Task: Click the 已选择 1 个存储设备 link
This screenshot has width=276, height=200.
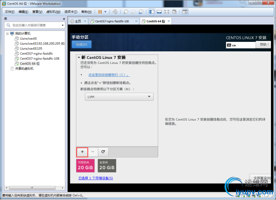Action: click(x=96, y=178)
